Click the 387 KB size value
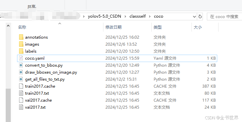The height and width of the screenshot is (122, 242). [209, 86]
